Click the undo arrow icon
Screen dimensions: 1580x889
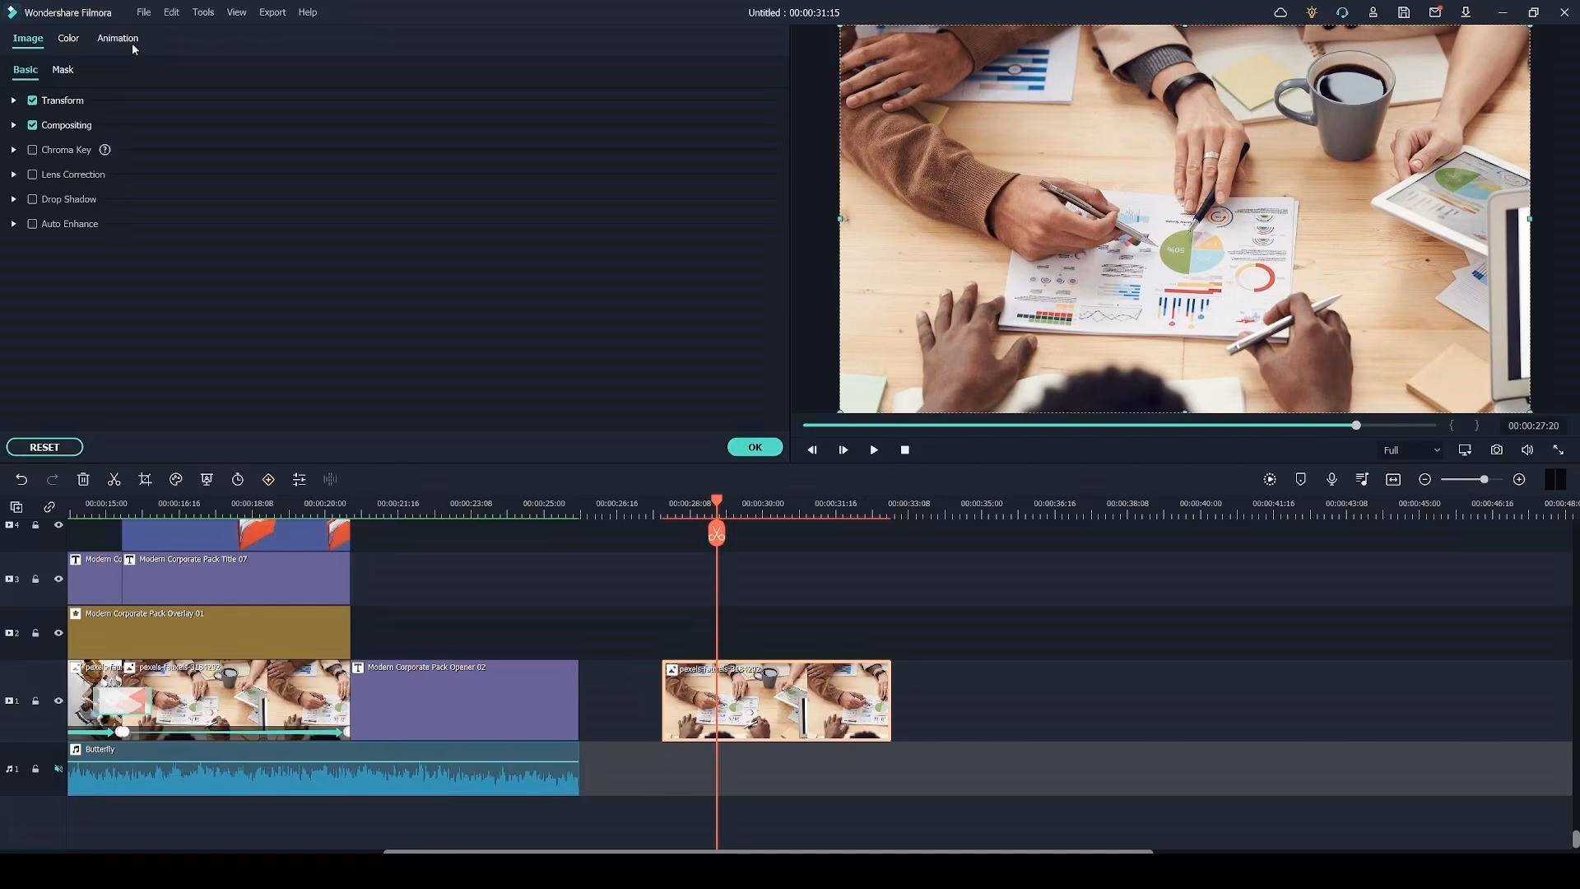coord(21,479)
